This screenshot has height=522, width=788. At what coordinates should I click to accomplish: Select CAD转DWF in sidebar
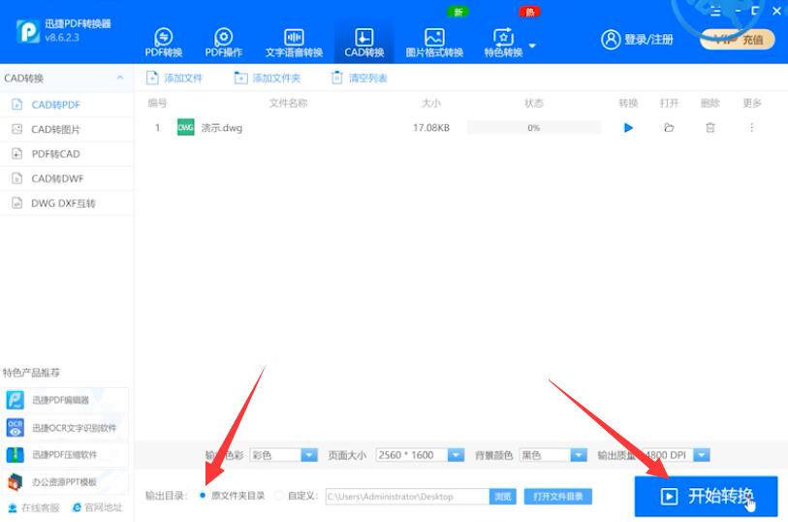click(67, 179)
